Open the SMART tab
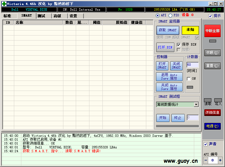The width and height of the screenshot is (225, 167). [27, 16]
